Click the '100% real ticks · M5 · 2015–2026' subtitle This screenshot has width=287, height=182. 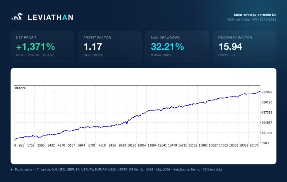point(251,19)
